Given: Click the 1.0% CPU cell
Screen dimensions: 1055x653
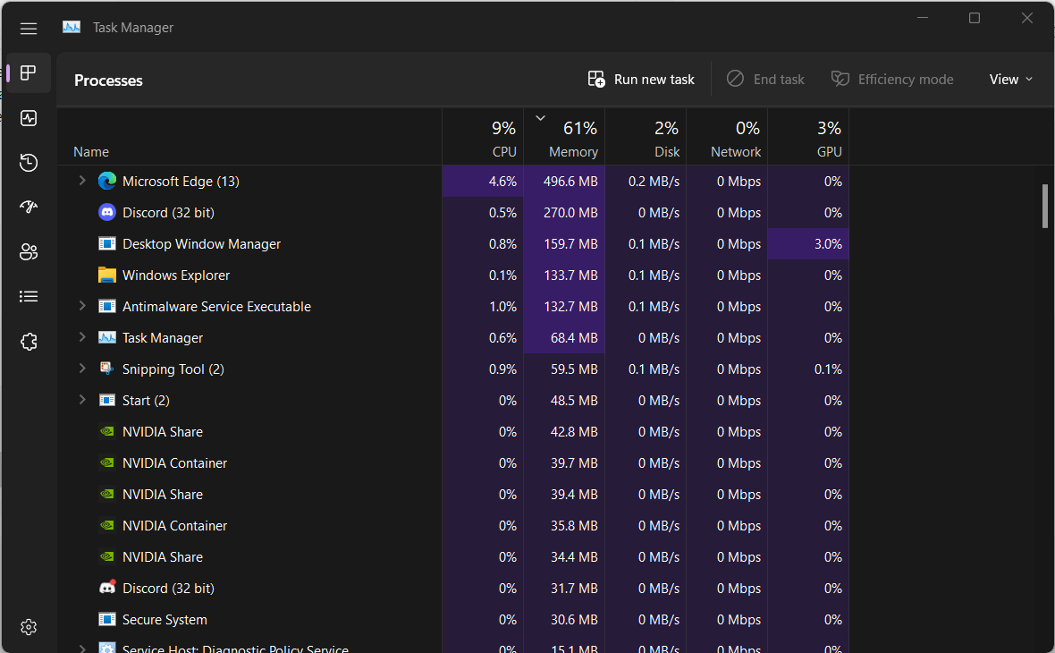Looking at the screenshot, I should 483,306.
